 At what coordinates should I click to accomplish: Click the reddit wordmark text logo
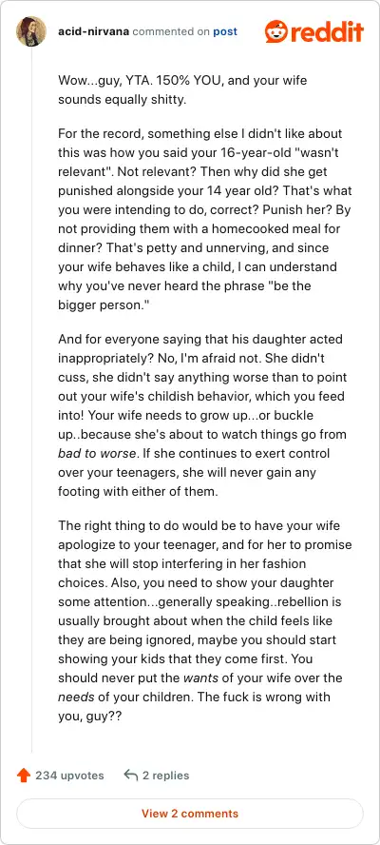pos(327,32)
